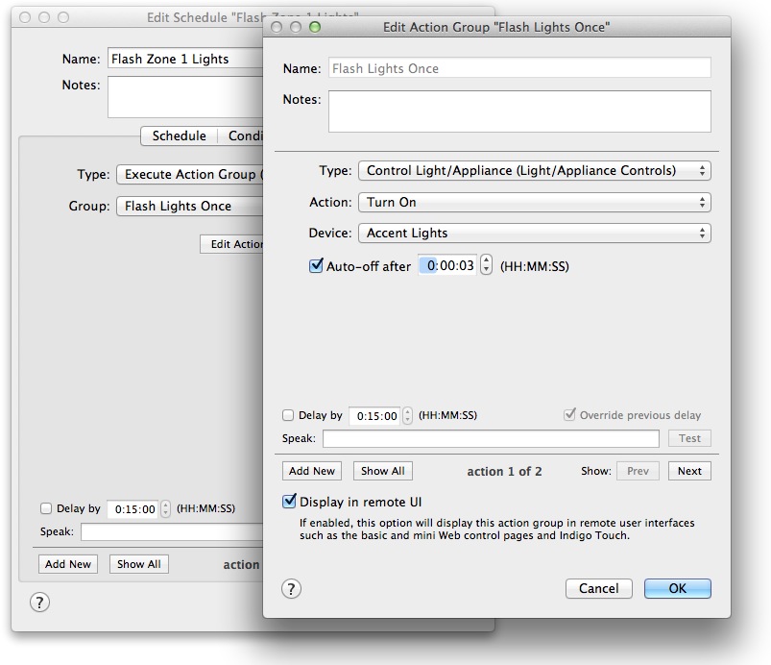This screenshot has height=665, width=771.
Task: Click Add New in Edit Schedule window
Action: tap(68, 564)
